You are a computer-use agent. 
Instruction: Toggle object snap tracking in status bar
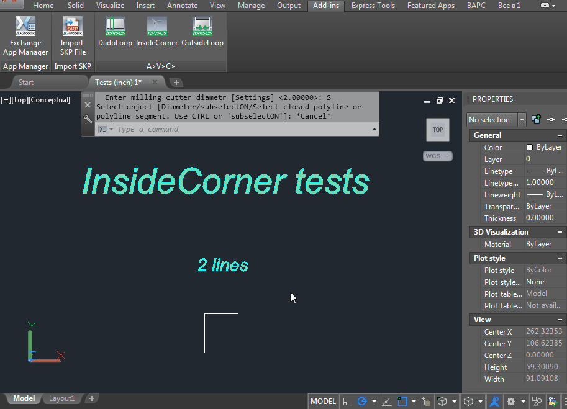pyautogui.click(x=387, y=401)
